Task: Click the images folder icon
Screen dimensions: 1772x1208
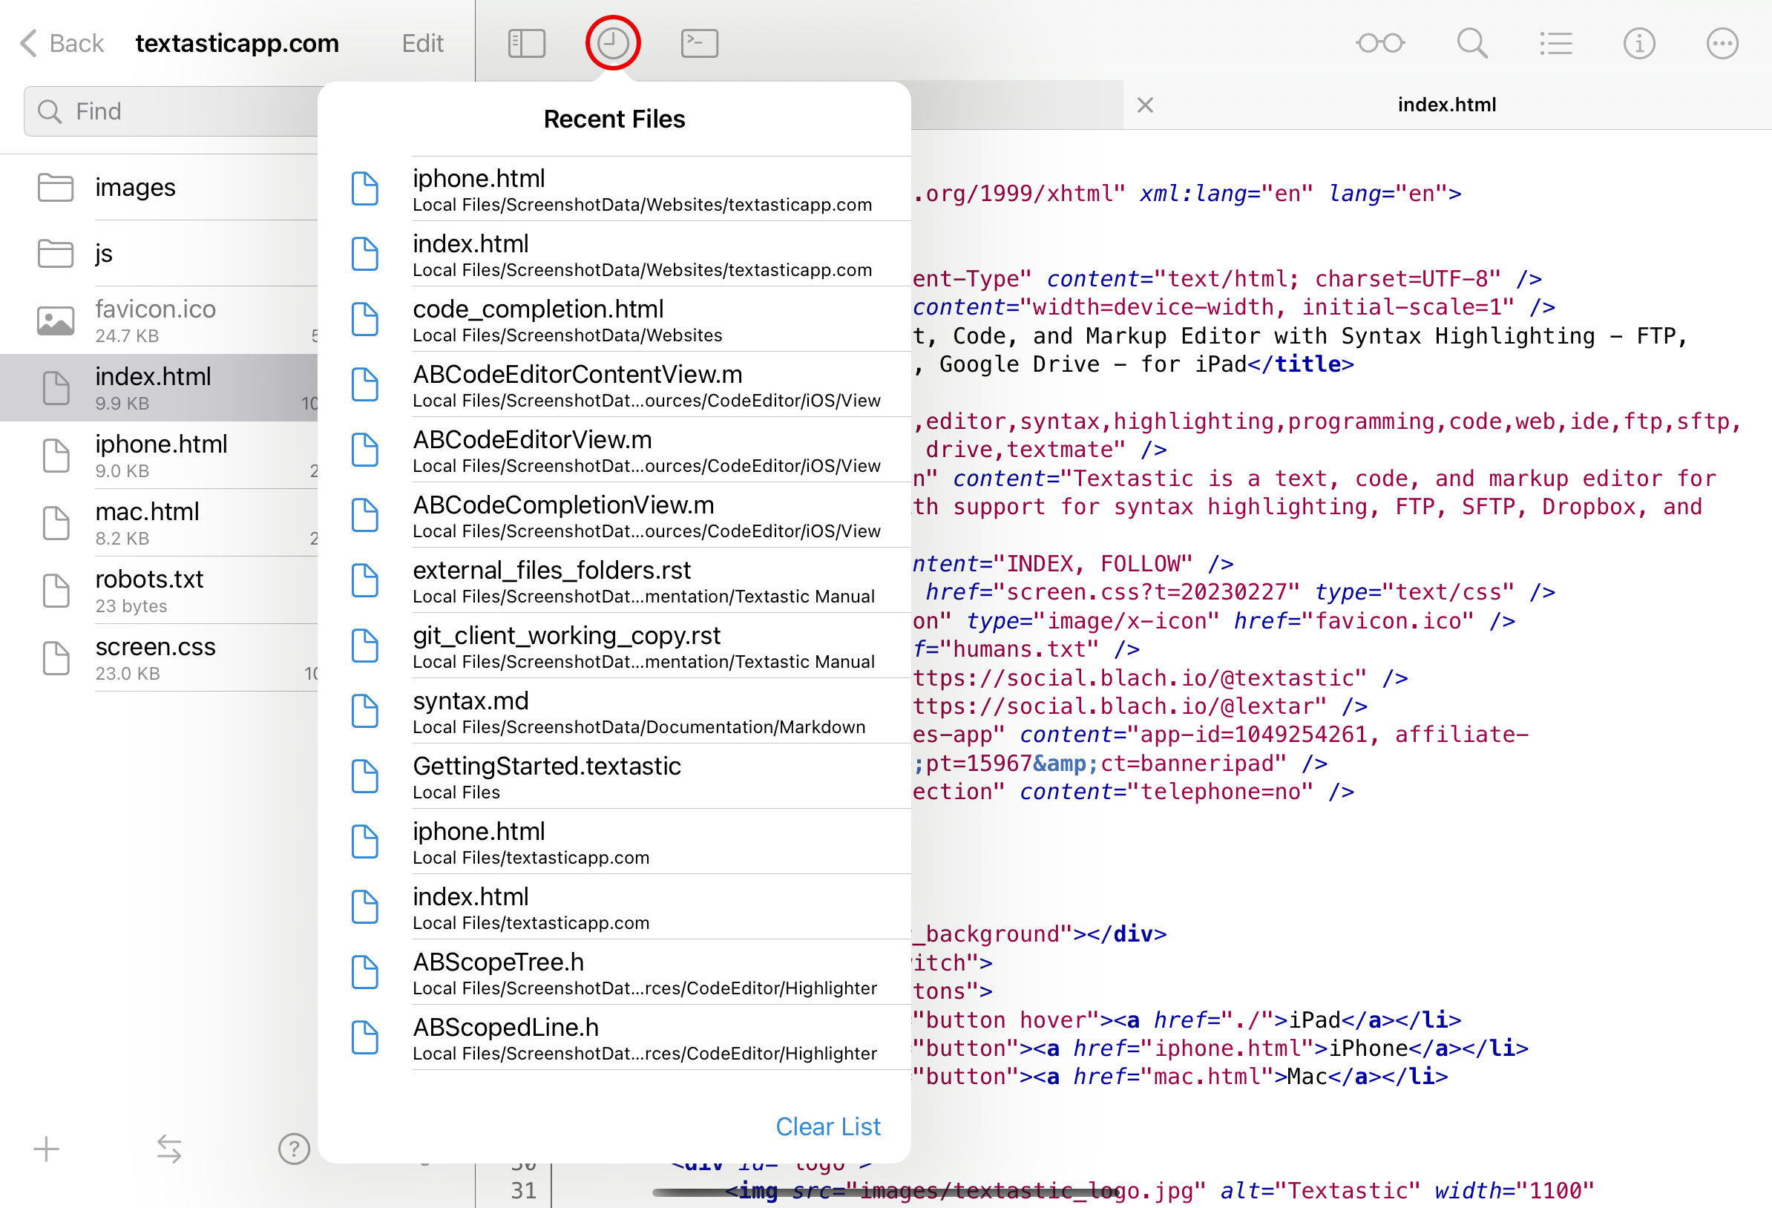Action: pyautogui.click(x=56, y=187)
